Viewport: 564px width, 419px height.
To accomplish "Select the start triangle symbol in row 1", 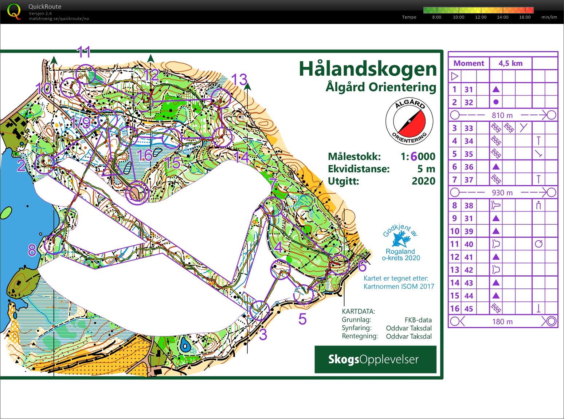I will click(496, 89).
